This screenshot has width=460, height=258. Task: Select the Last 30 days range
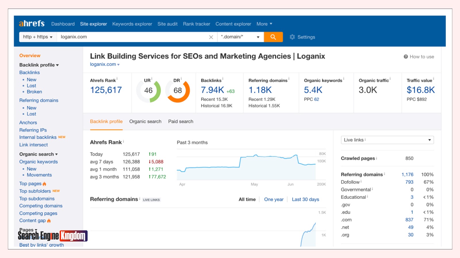pyautogui.click(x=306, y=199)
